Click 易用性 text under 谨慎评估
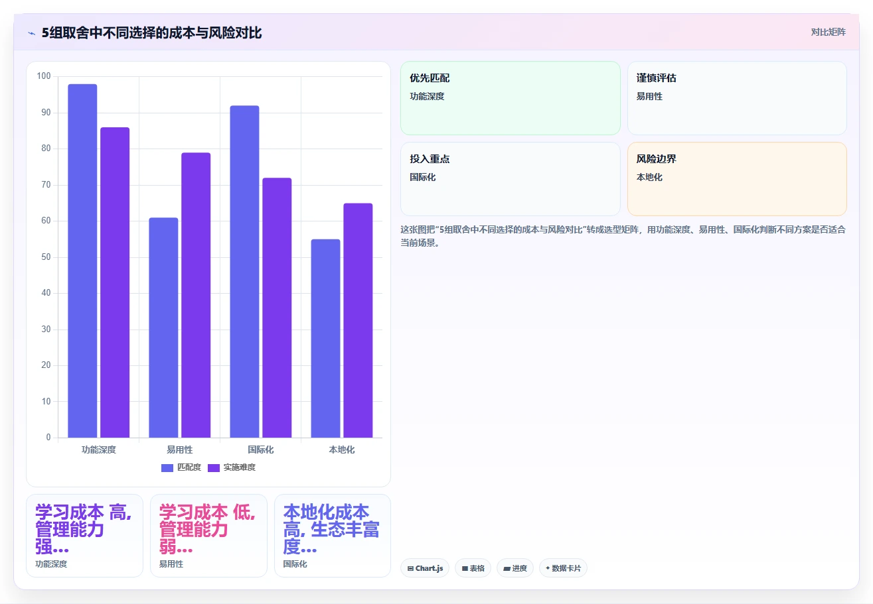This screenshot has height=604, width=873. pos(649,96)
